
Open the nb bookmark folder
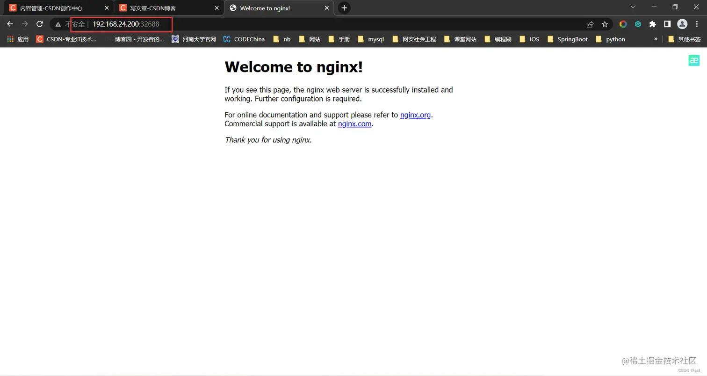pyautogui.click(x=281, y=39)
